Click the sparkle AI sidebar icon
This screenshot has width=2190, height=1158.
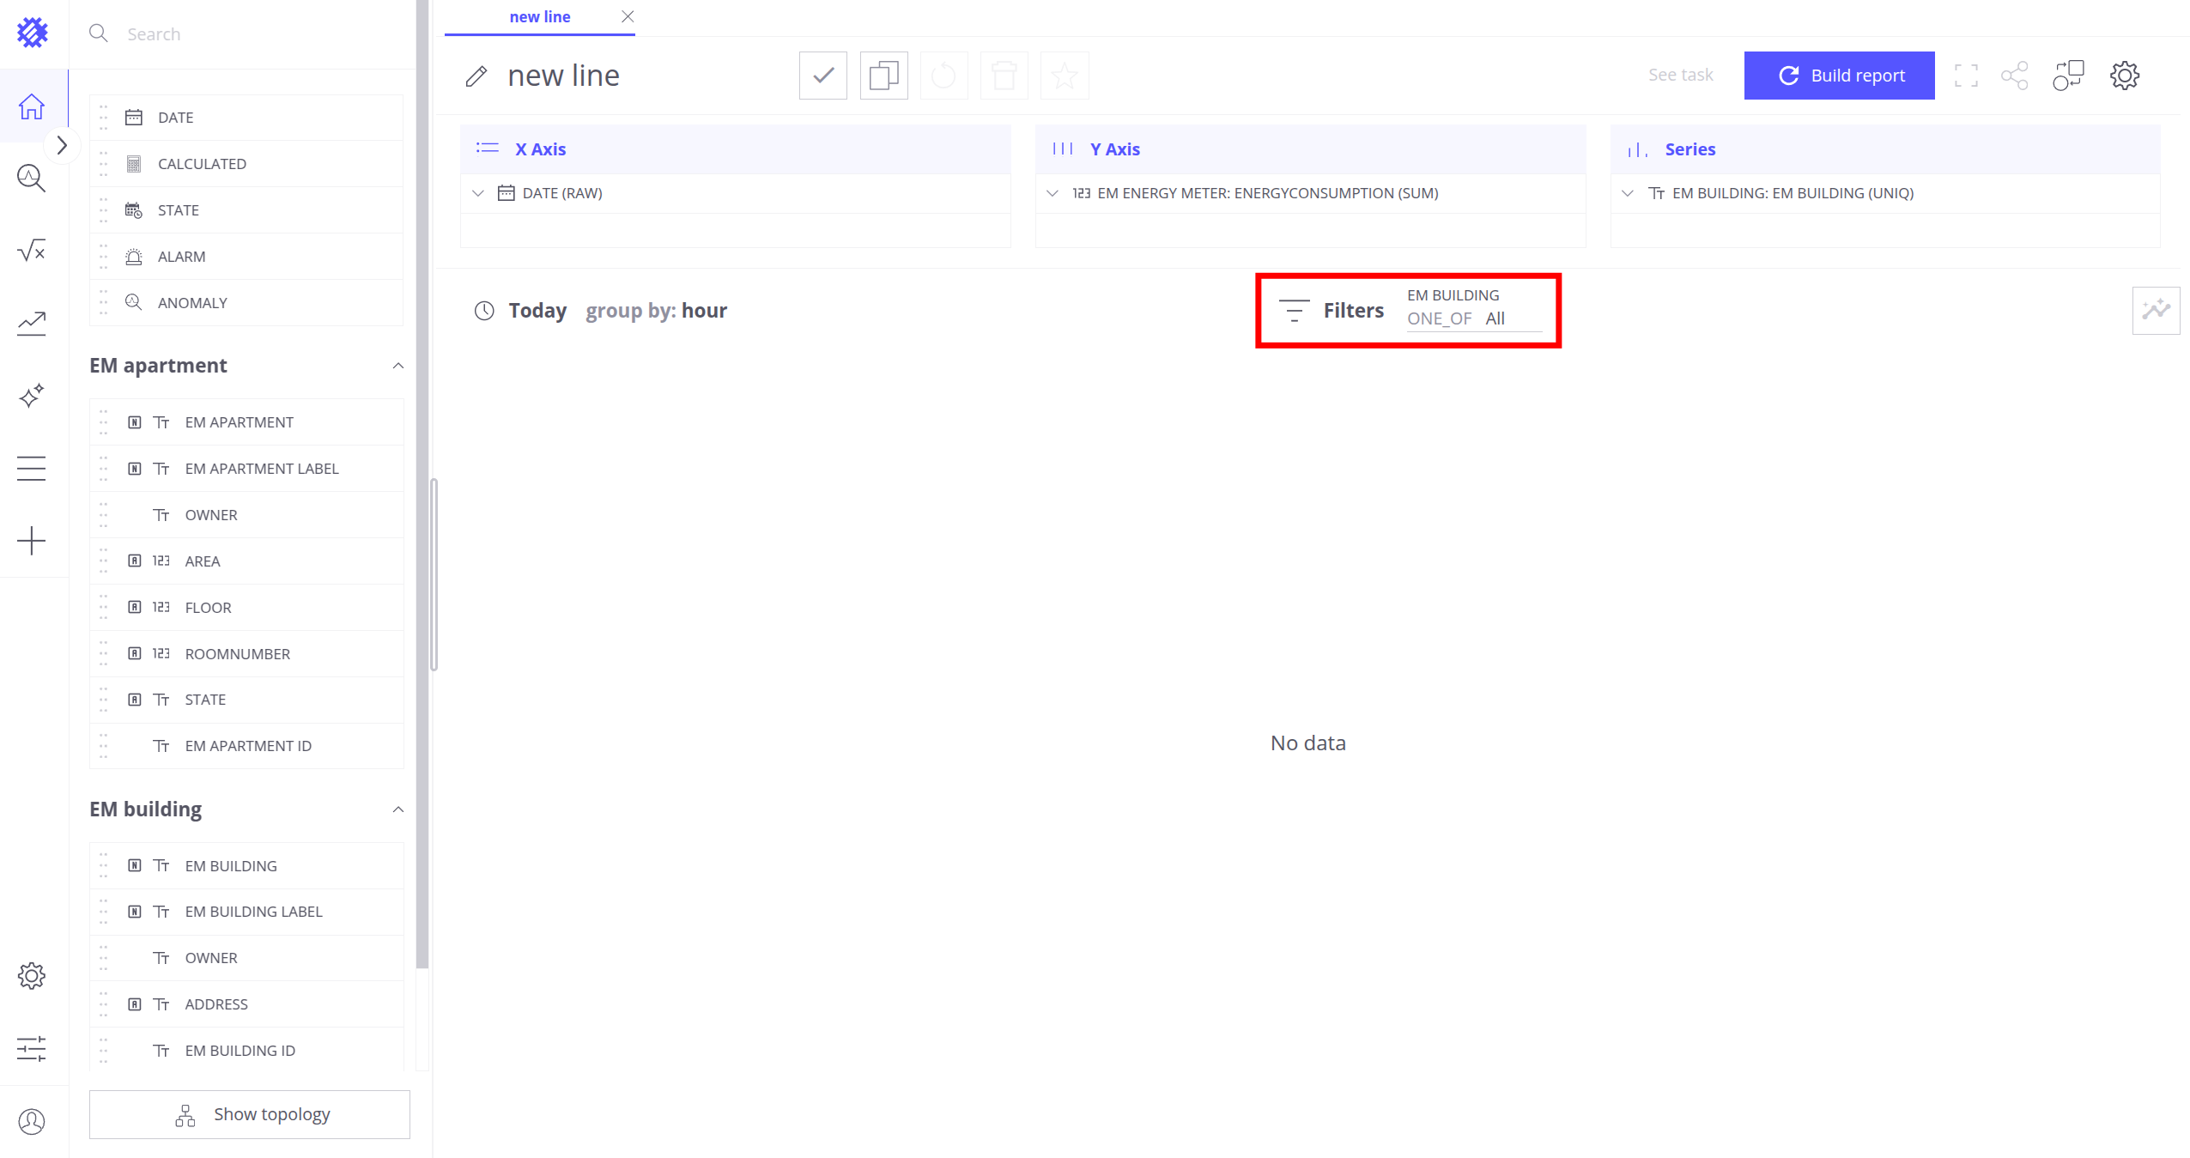point(32,396)
